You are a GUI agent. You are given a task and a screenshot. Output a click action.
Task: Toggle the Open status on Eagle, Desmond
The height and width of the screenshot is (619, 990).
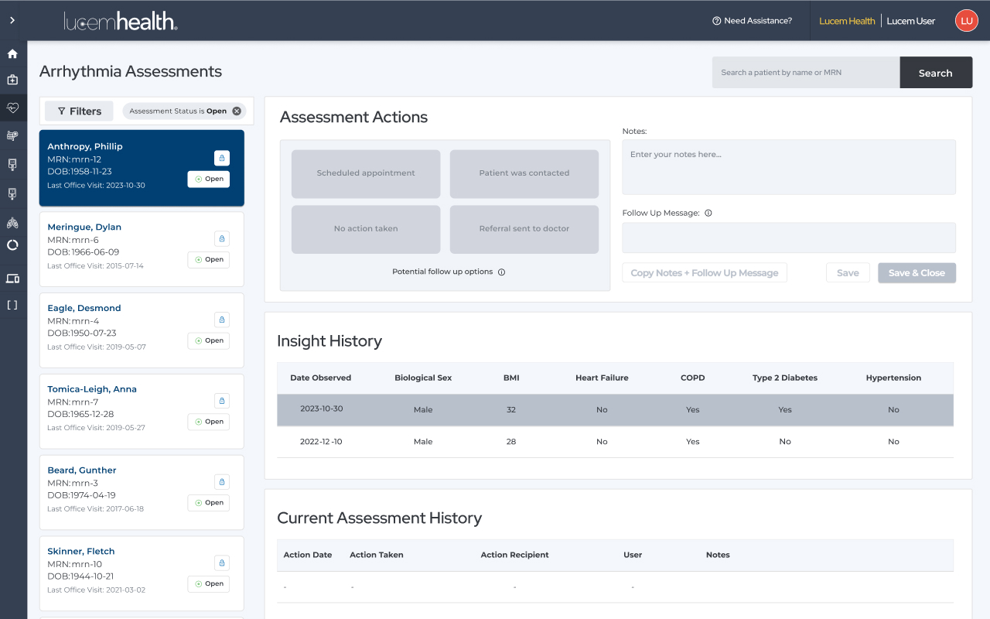(209, 340)
